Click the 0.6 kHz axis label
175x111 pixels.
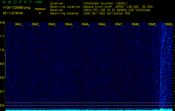pos(2,105)
